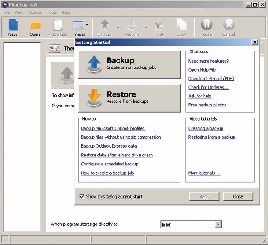Click the orange down-arrow Restore icon
The height and width of the screenshot is (245, 268).
[94, 98]
